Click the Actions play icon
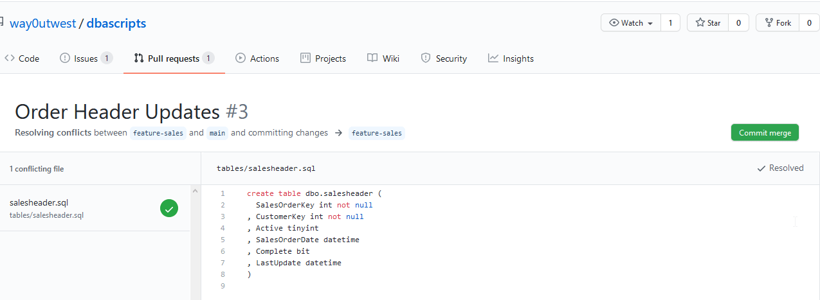 [241, 58]
